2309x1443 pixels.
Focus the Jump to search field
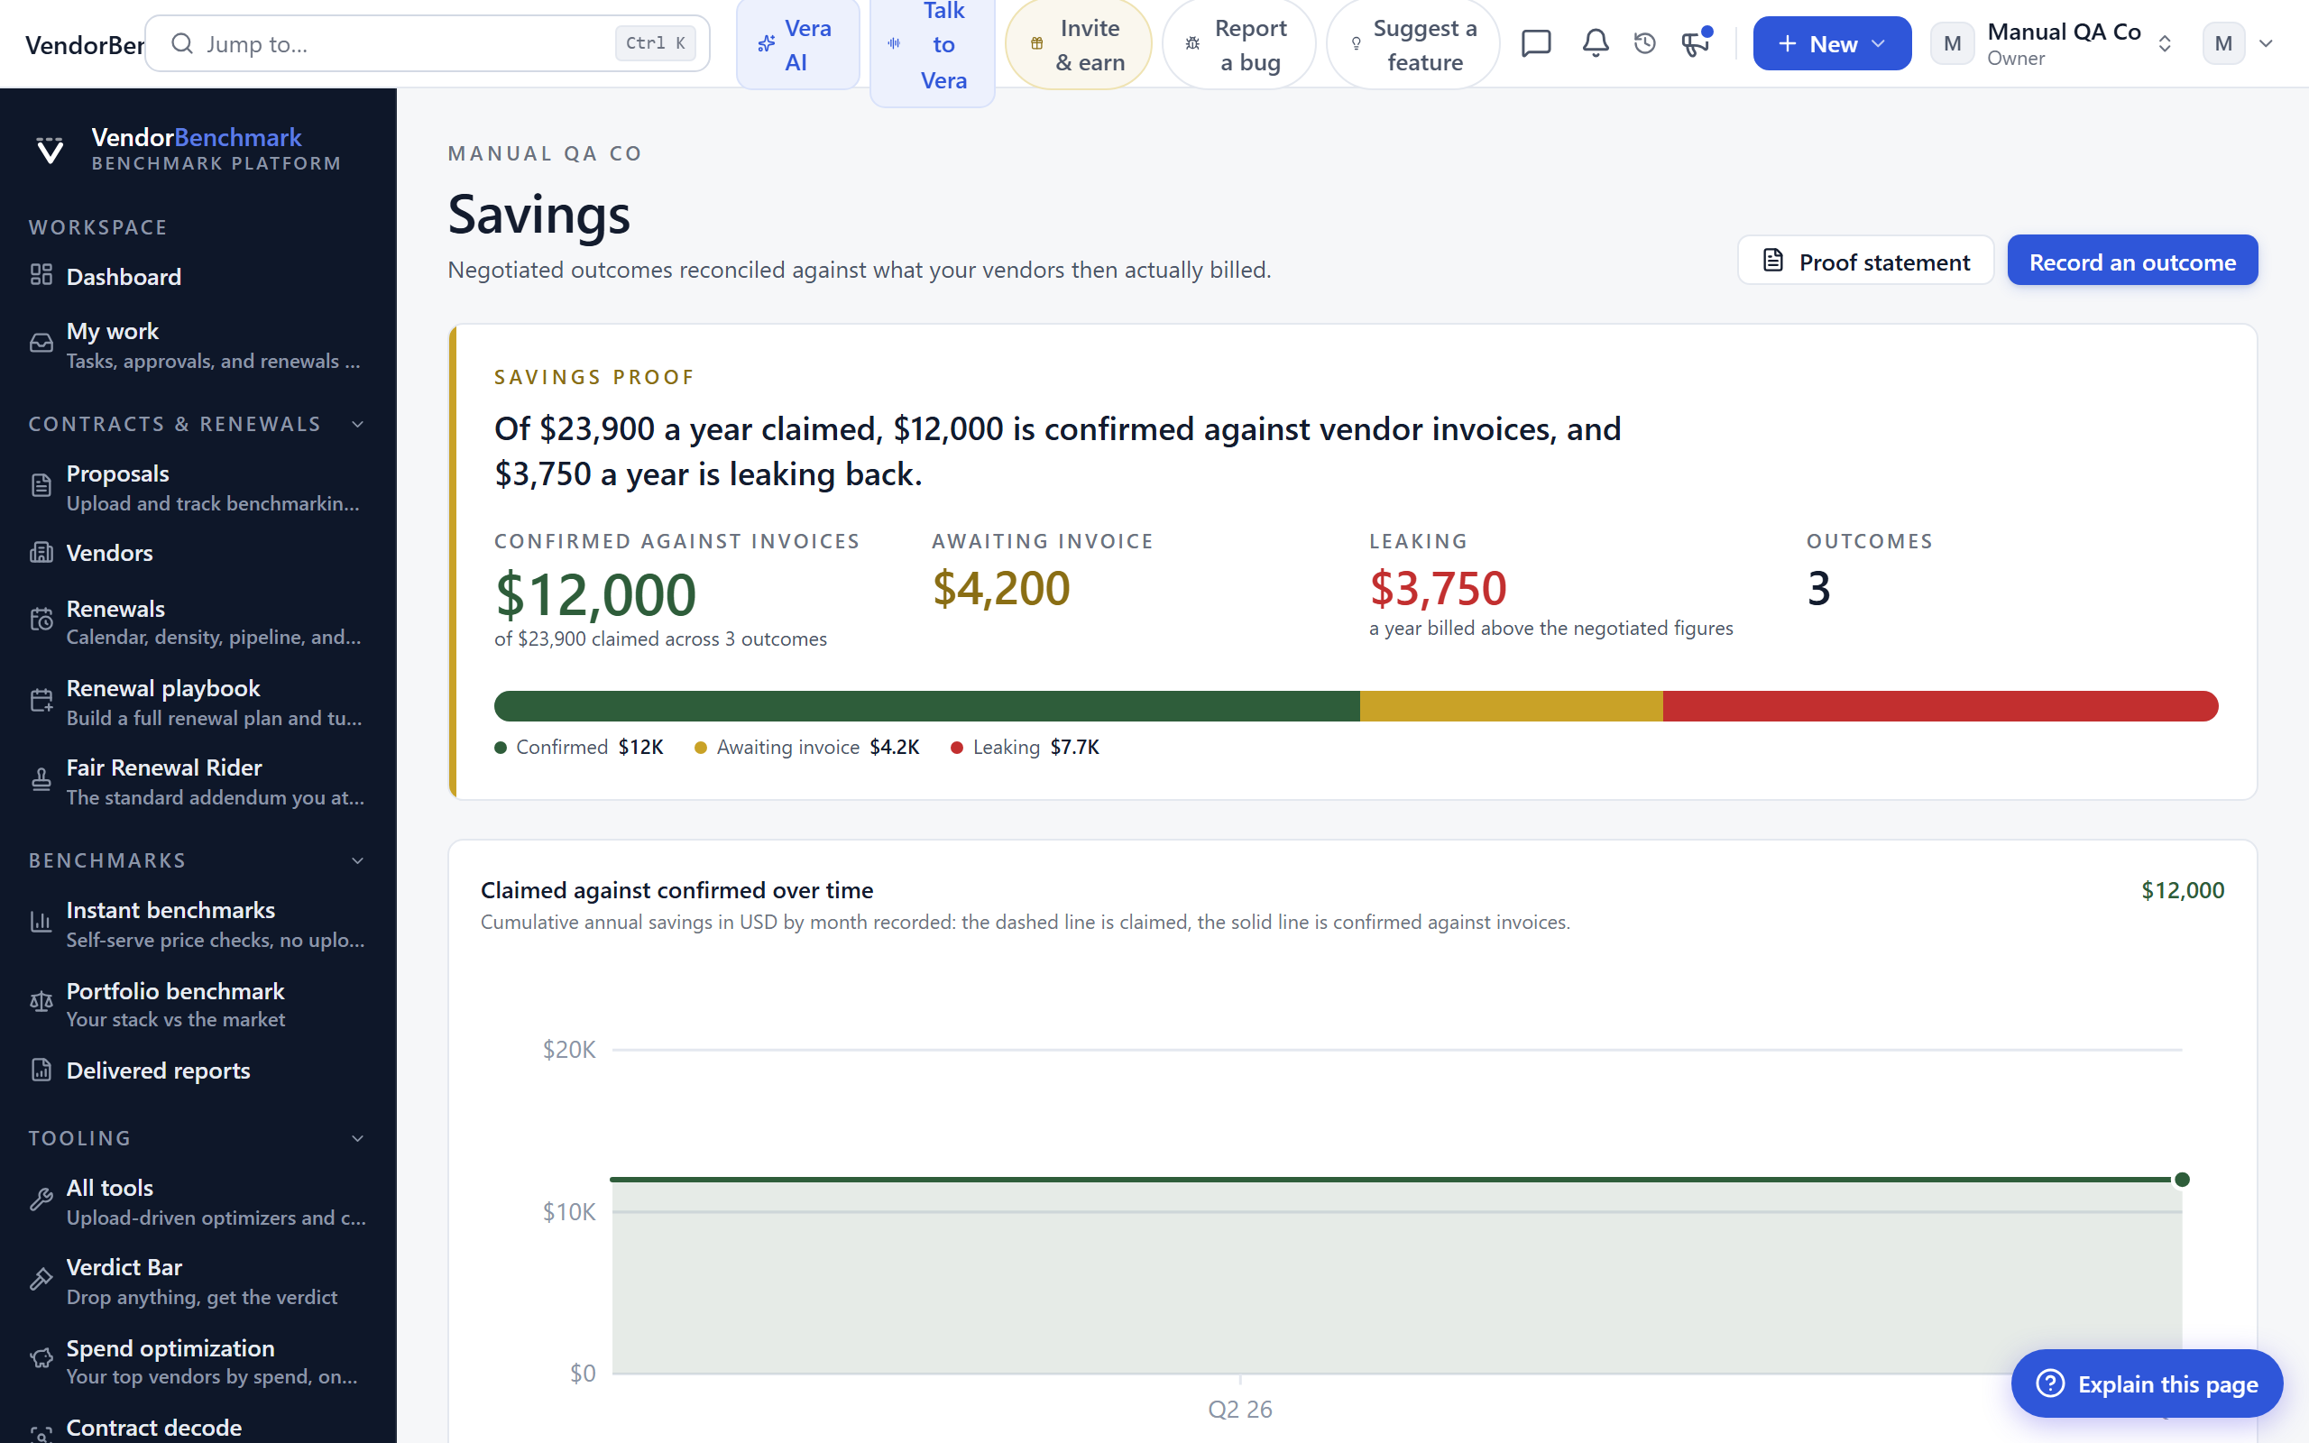click(428, 44)
